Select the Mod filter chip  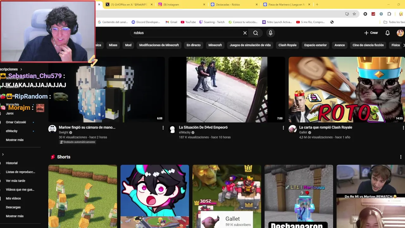(x=128, y=45)
